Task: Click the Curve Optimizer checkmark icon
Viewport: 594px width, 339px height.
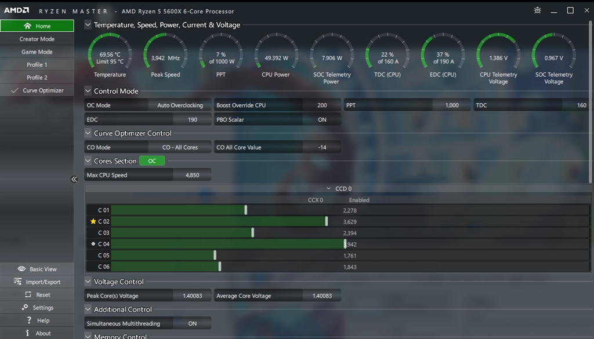Action: tap(15, 90)
